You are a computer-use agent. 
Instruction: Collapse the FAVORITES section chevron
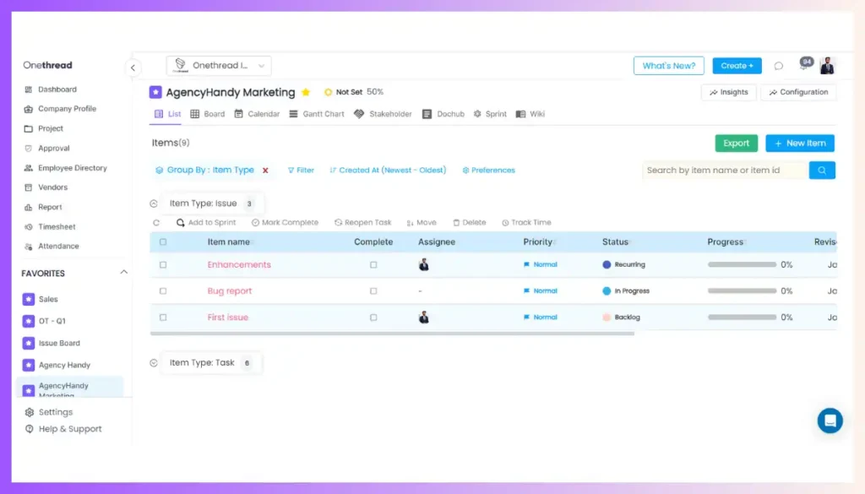123,273
